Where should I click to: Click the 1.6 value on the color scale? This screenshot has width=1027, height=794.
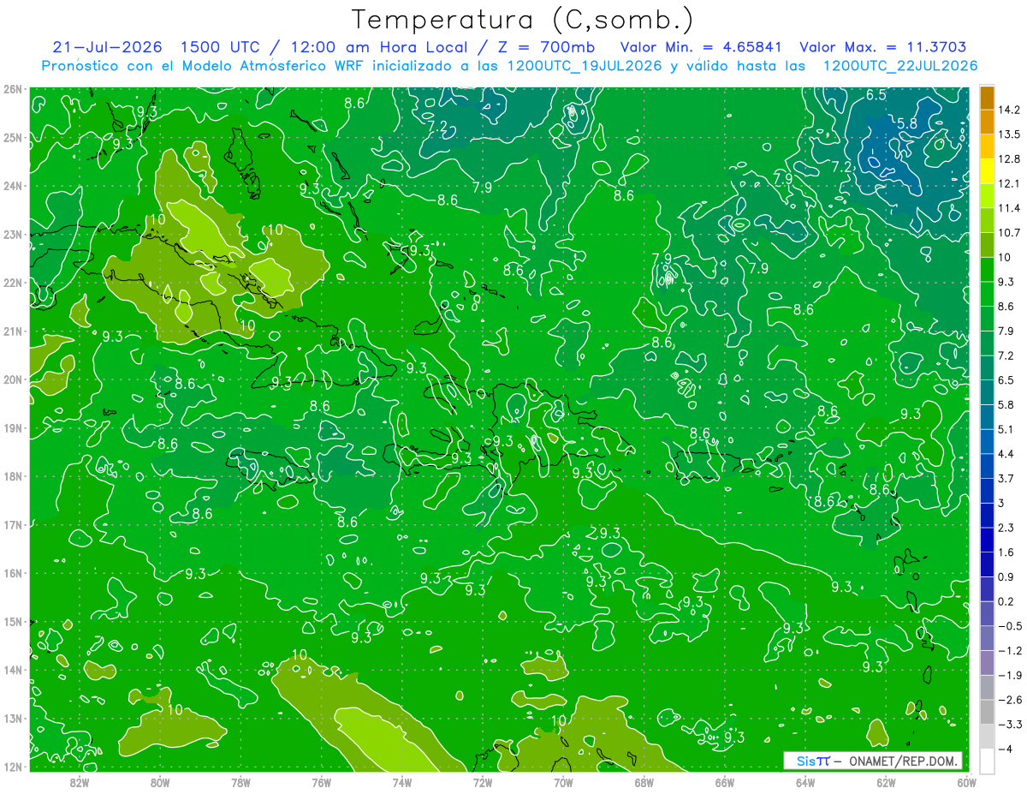coord(1006,552)
